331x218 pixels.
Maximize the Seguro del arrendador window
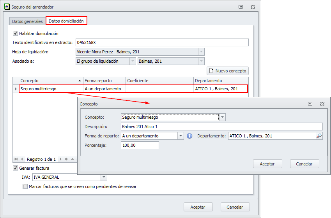coord(241,7)
